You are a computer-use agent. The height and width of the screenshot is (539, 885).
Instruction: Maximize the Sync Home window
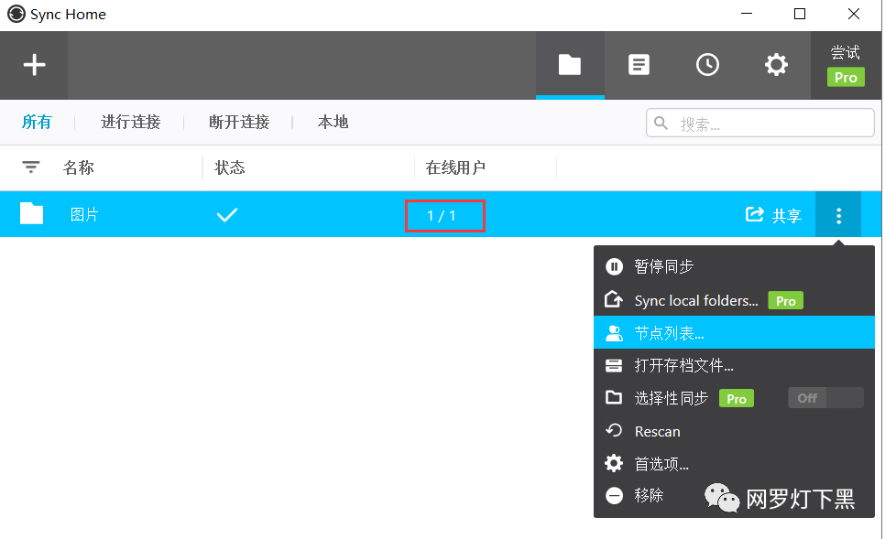(800, 14)
